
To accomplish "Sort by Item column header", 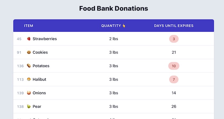I will (28, 26).
